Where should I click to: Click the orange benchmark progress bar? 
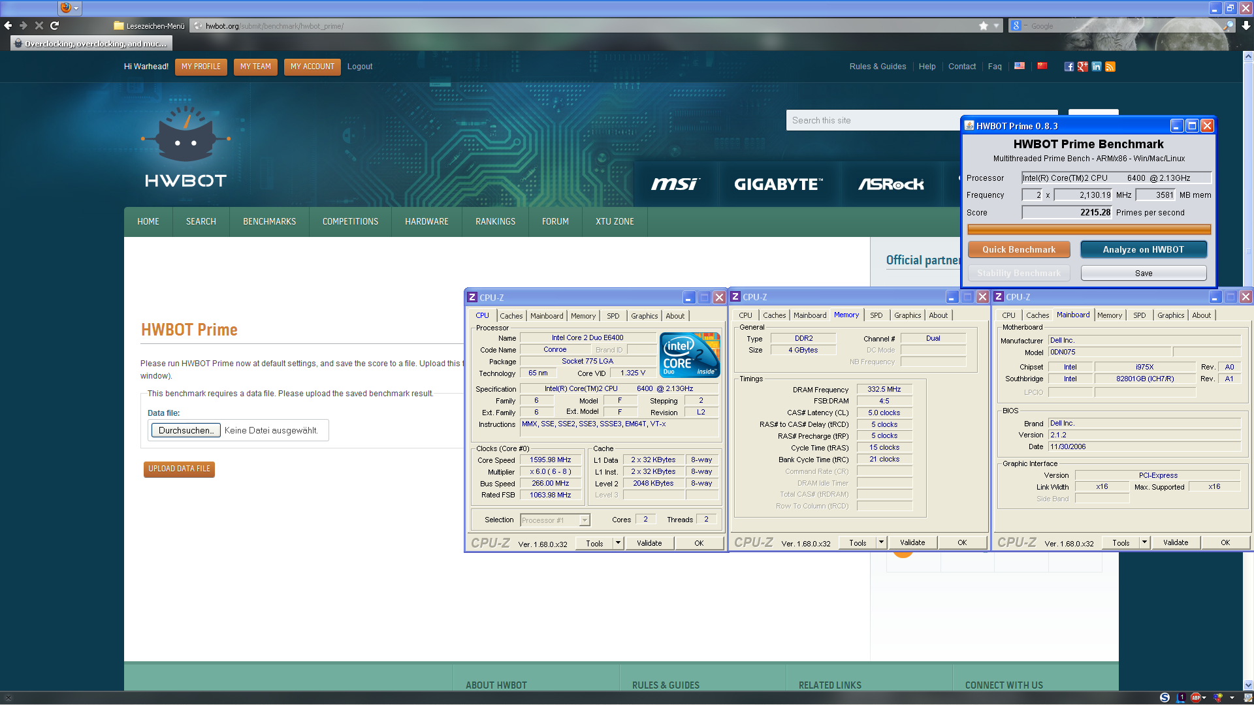[x=1089, y=229]
